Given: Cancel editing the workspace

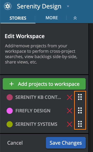Looking at the screenshot, I should point(15,143).
